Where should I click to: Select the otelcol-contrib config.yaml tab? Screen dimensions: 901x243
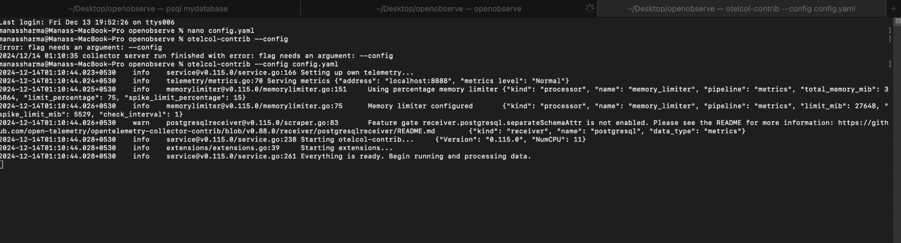[x=741, y=9]
